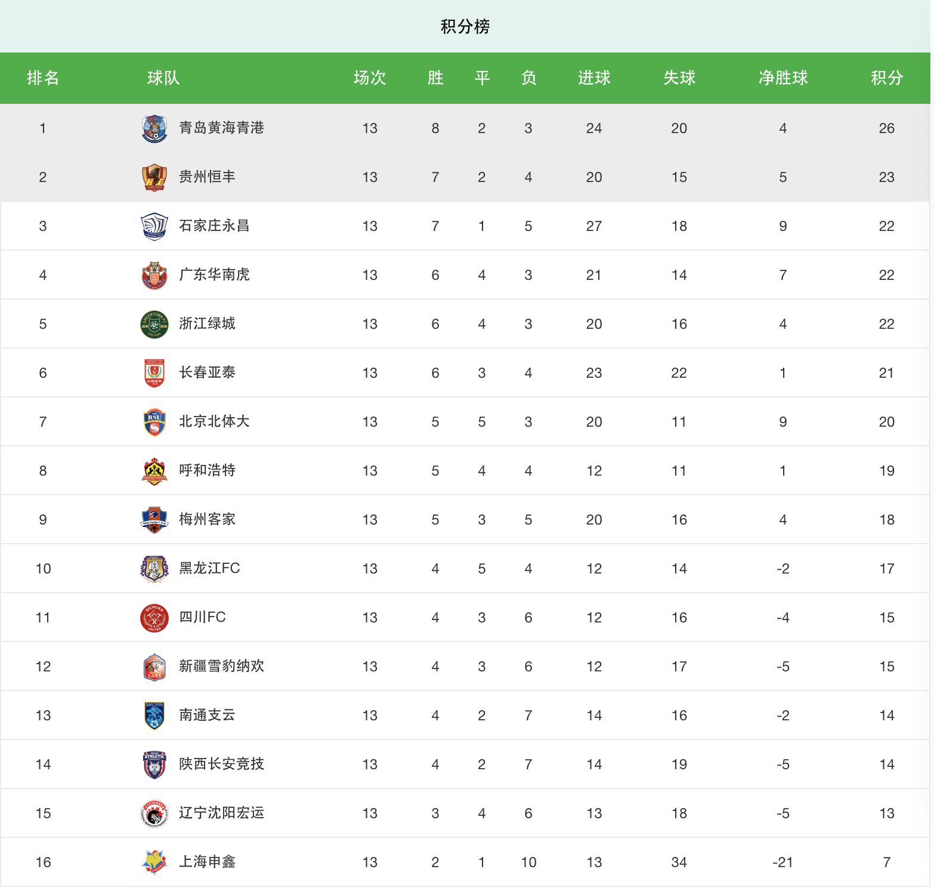Image resolution: width=934 pixels, height=888 pixels.
Task: Click the 陕西长安竞技 Athletic crest
Action: 154,764
